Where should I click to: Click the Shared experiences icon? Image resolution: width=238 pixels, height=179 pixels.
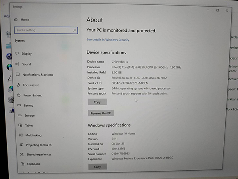pos(22,154)
